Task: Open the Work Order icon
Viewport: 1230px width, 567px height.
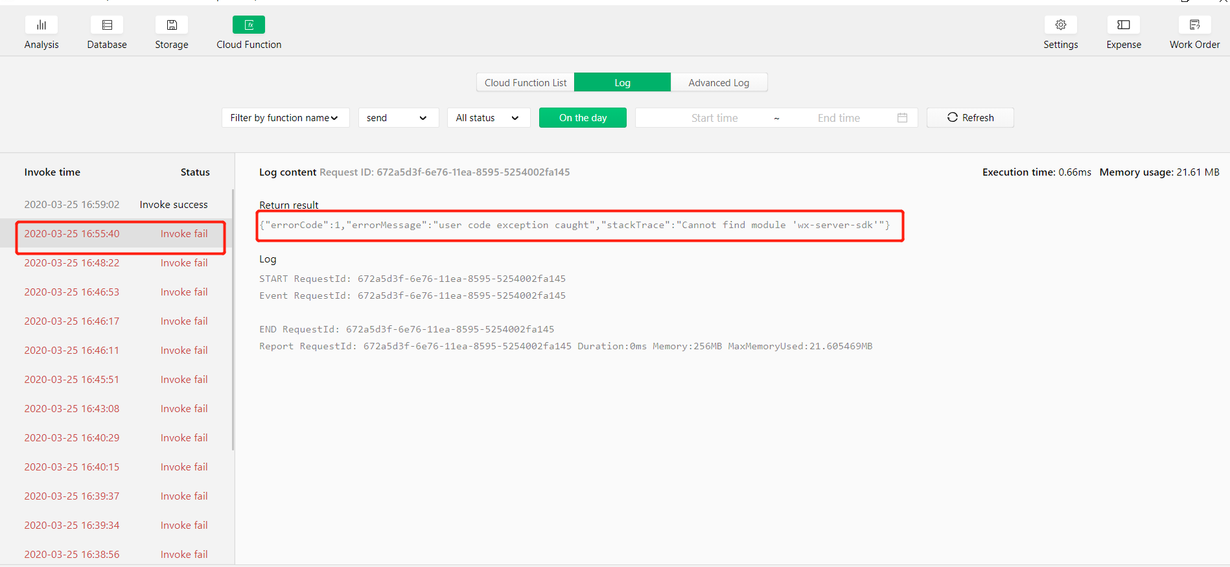Action: pos(1195,25)
